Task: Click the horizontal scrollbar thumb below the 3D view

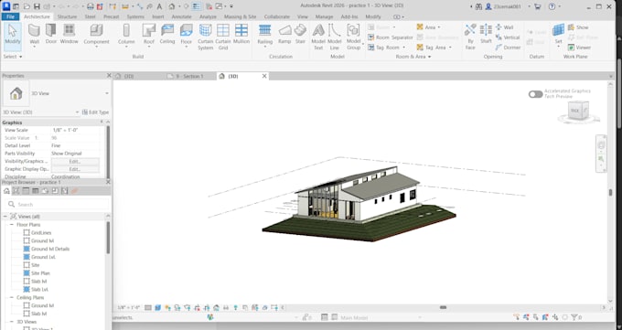Action: 443,307
